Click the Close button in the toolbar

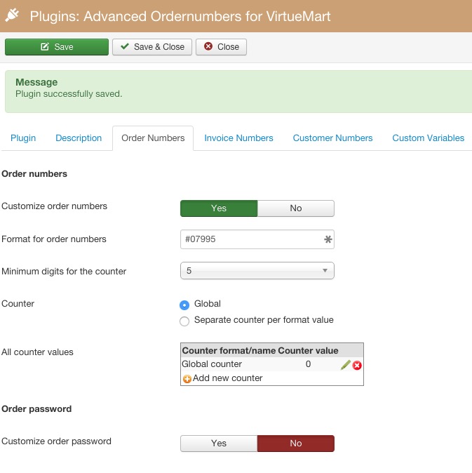pos(221,47)
